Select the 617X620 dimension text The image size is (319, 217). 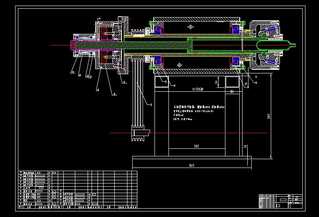point(198,89)
